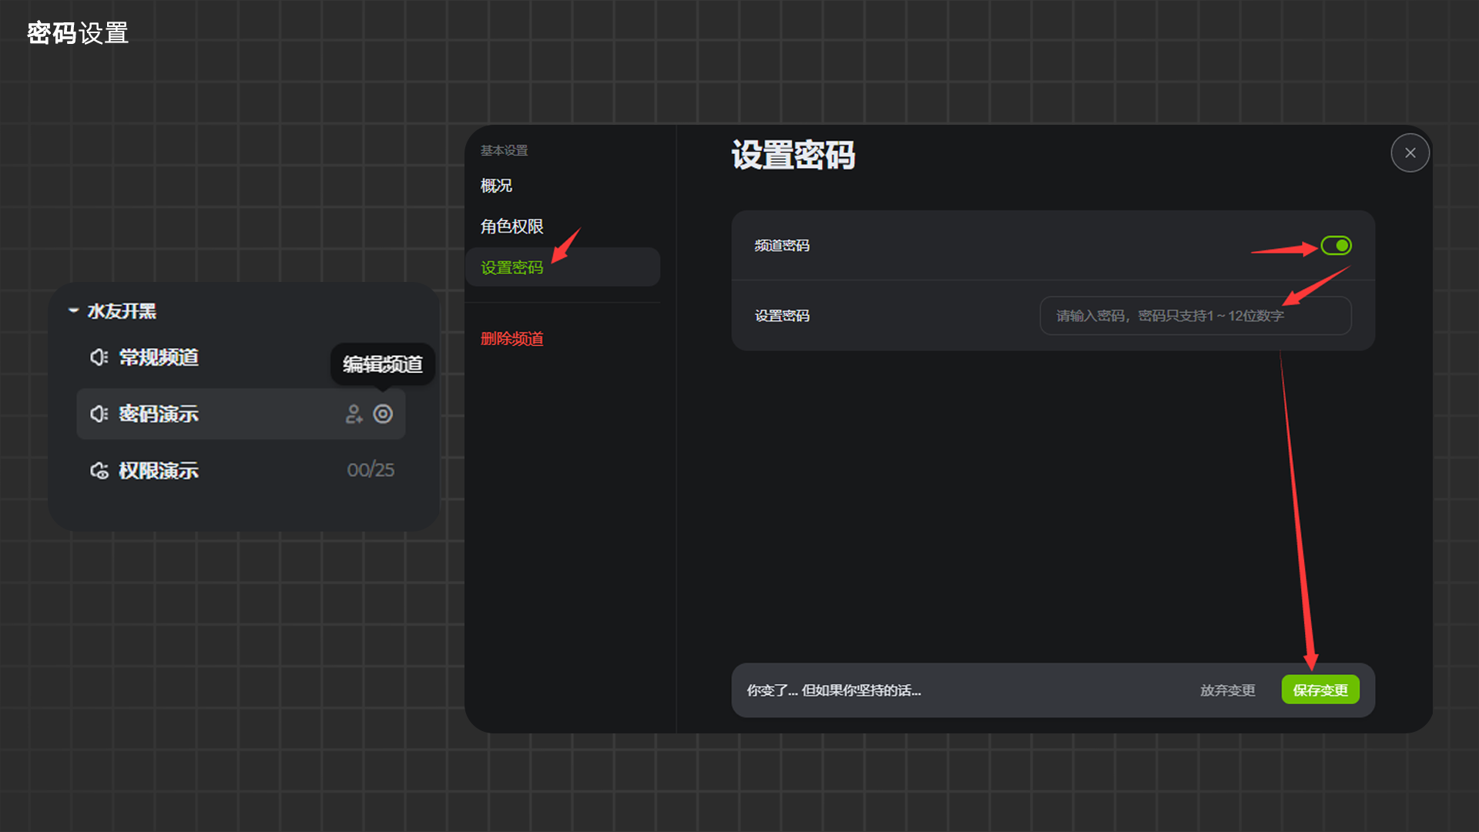Open the 概况 settings tab

pyautogui.click(x=496, y=186)
